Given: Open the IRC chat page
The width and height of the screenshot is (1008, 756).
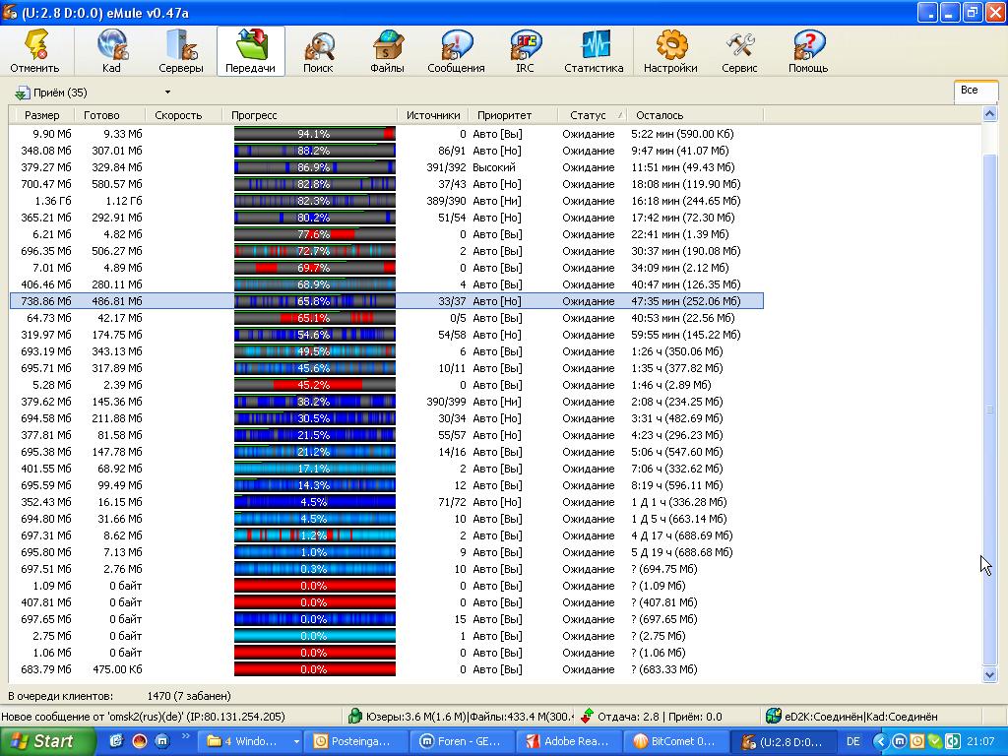Looking at the screenshot, I should (x=526, y=51).
